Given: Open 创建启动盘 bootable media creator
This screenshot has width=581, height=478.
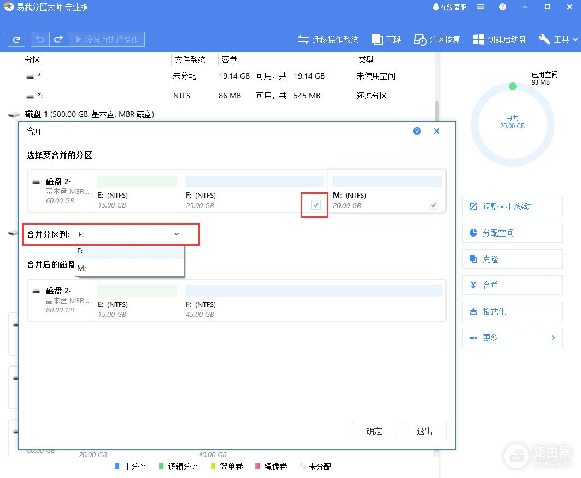Looking at the screenshot, I should 500,39.
